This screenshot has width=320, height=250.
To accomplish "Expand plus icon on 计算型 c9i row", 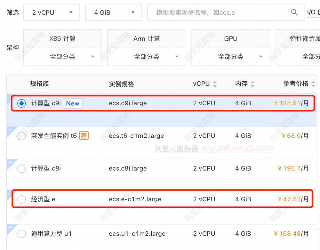I will (x=9, y=97).
